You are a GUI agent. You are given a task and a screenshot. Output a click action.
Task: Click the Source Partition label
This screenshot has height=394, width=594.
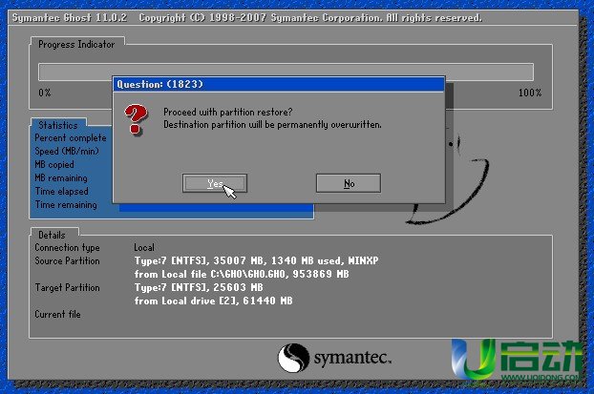67,260
